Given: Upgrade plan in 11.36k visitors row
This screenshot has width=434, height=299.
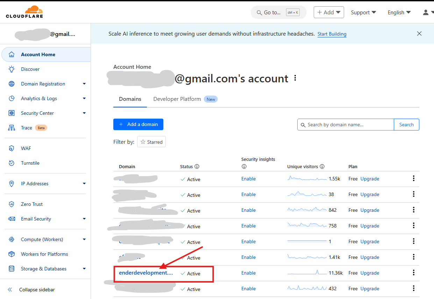Looking at the screenshot, I should pyautogui.click(x=370, y=273).
